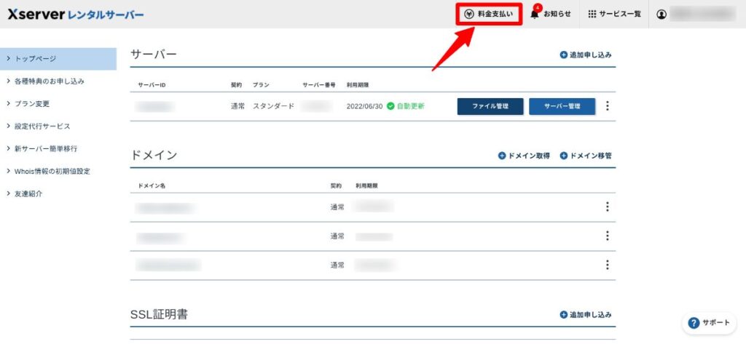The image size is (746, 344).
Task: Open the サービス一覧 grid menu
Action: coord(614,15)
